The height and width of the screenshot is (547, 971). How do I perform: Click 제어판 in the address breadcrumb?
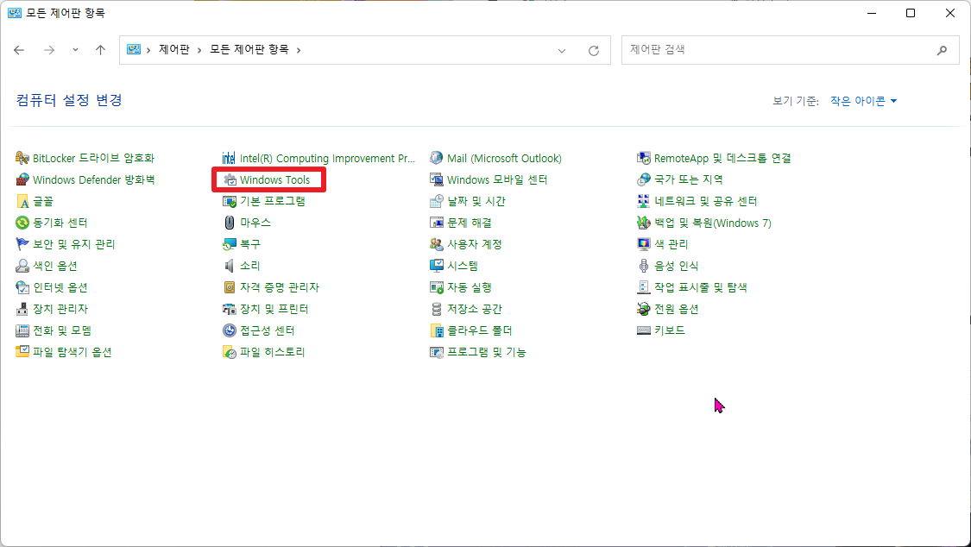point(174,49)
